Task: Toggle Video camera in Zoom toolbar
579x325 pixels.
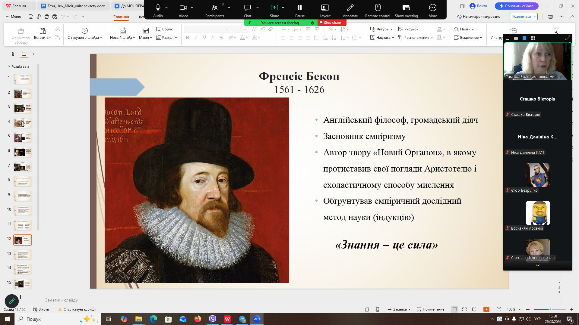Action: (x=183, y=8)
